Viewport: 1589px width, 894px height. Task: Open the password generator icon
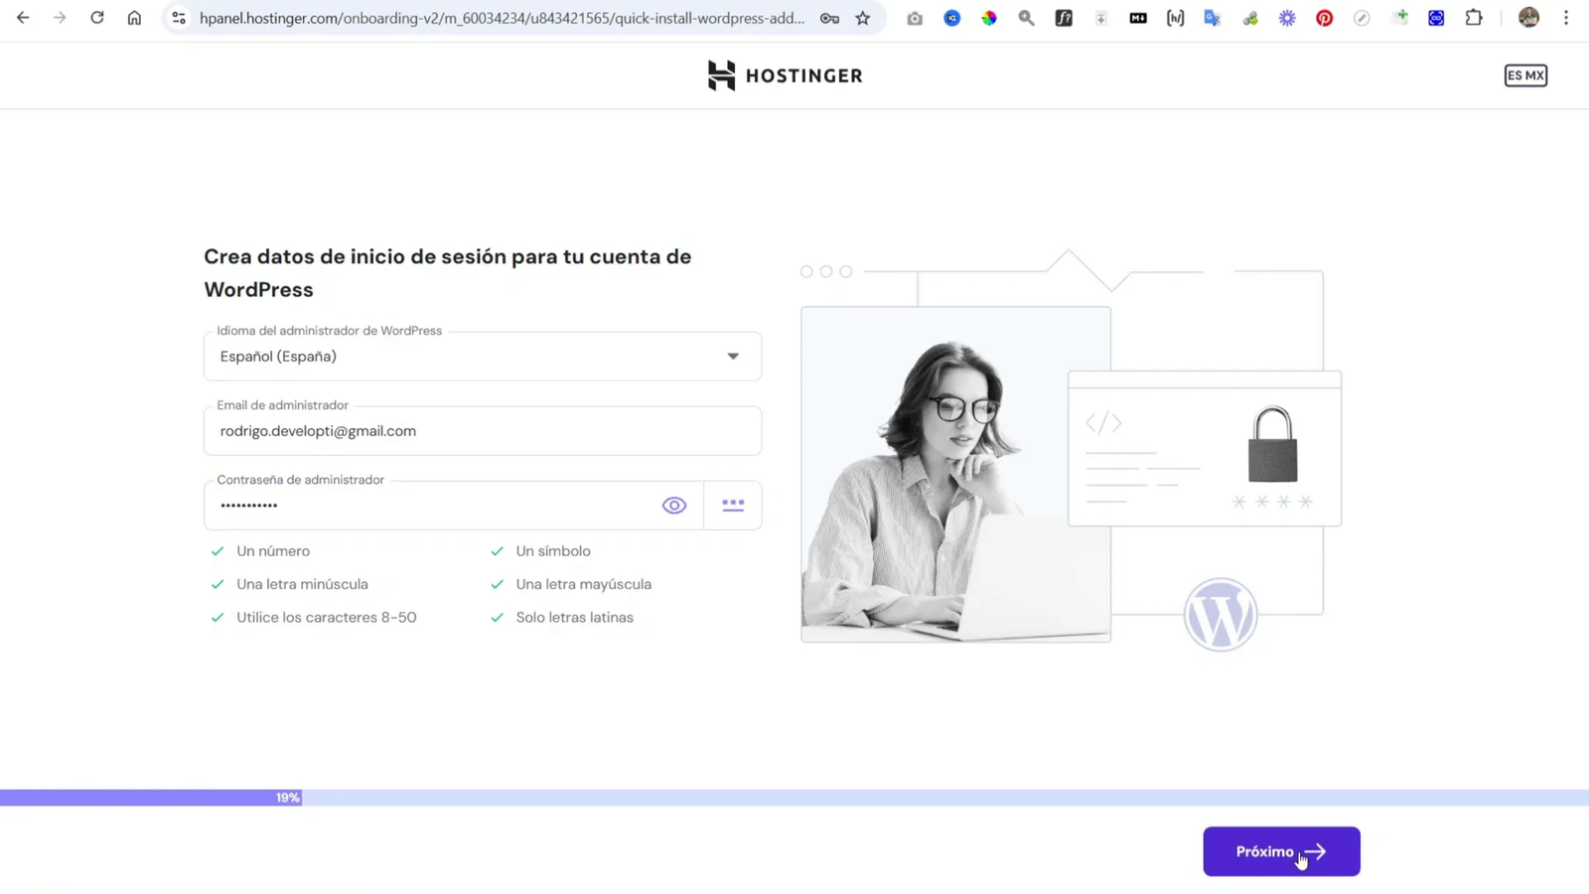coord(733,505)
